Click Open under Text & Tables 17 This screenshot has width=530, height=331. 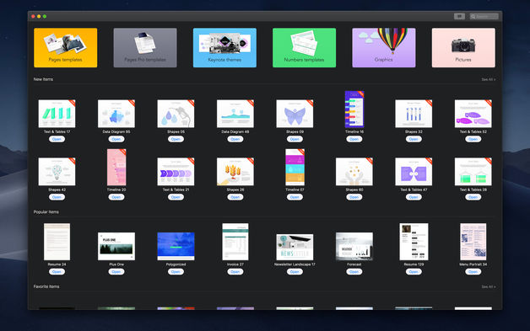pyautogui.click(x=57, y=139)
